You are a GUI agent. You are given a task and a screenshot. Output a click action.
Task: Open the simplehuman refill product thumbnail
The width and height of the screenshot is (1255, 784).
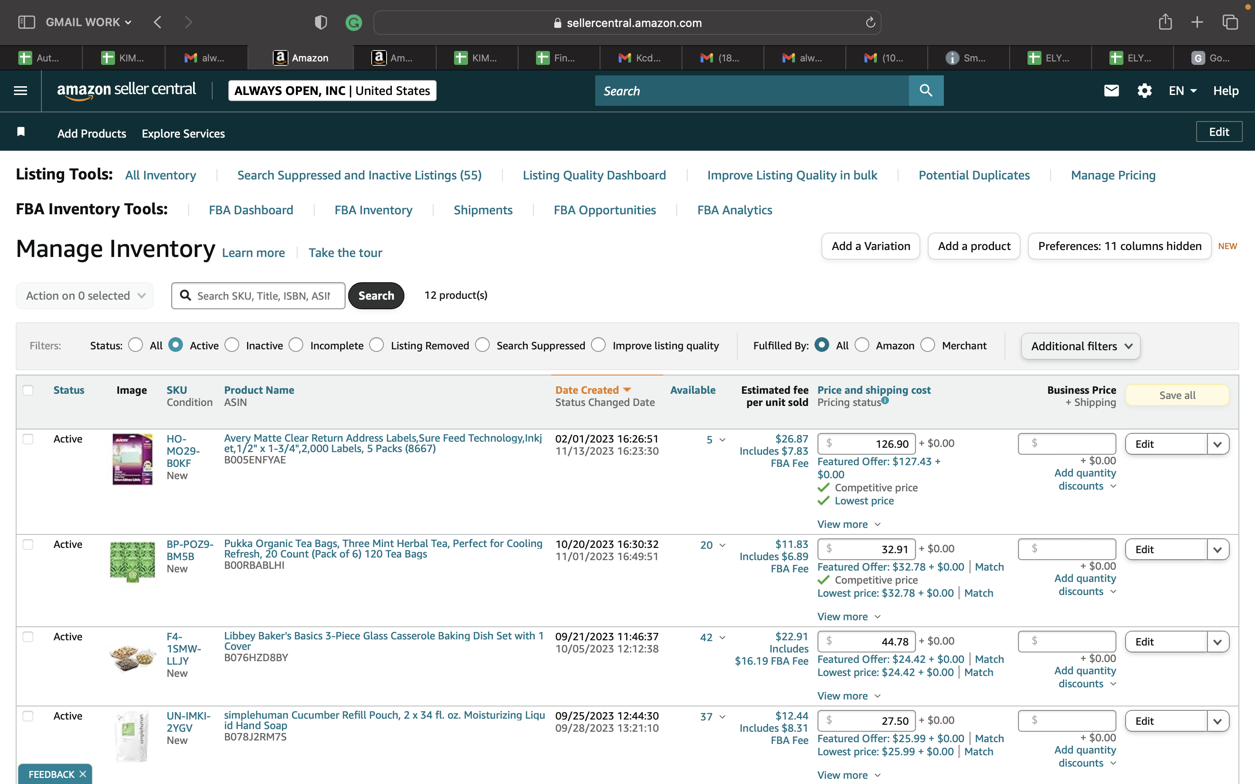pyautogui.click(x=133, y=736)
